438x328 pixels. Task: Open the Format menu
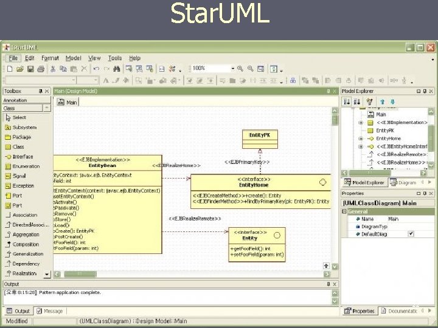[50, 58]
